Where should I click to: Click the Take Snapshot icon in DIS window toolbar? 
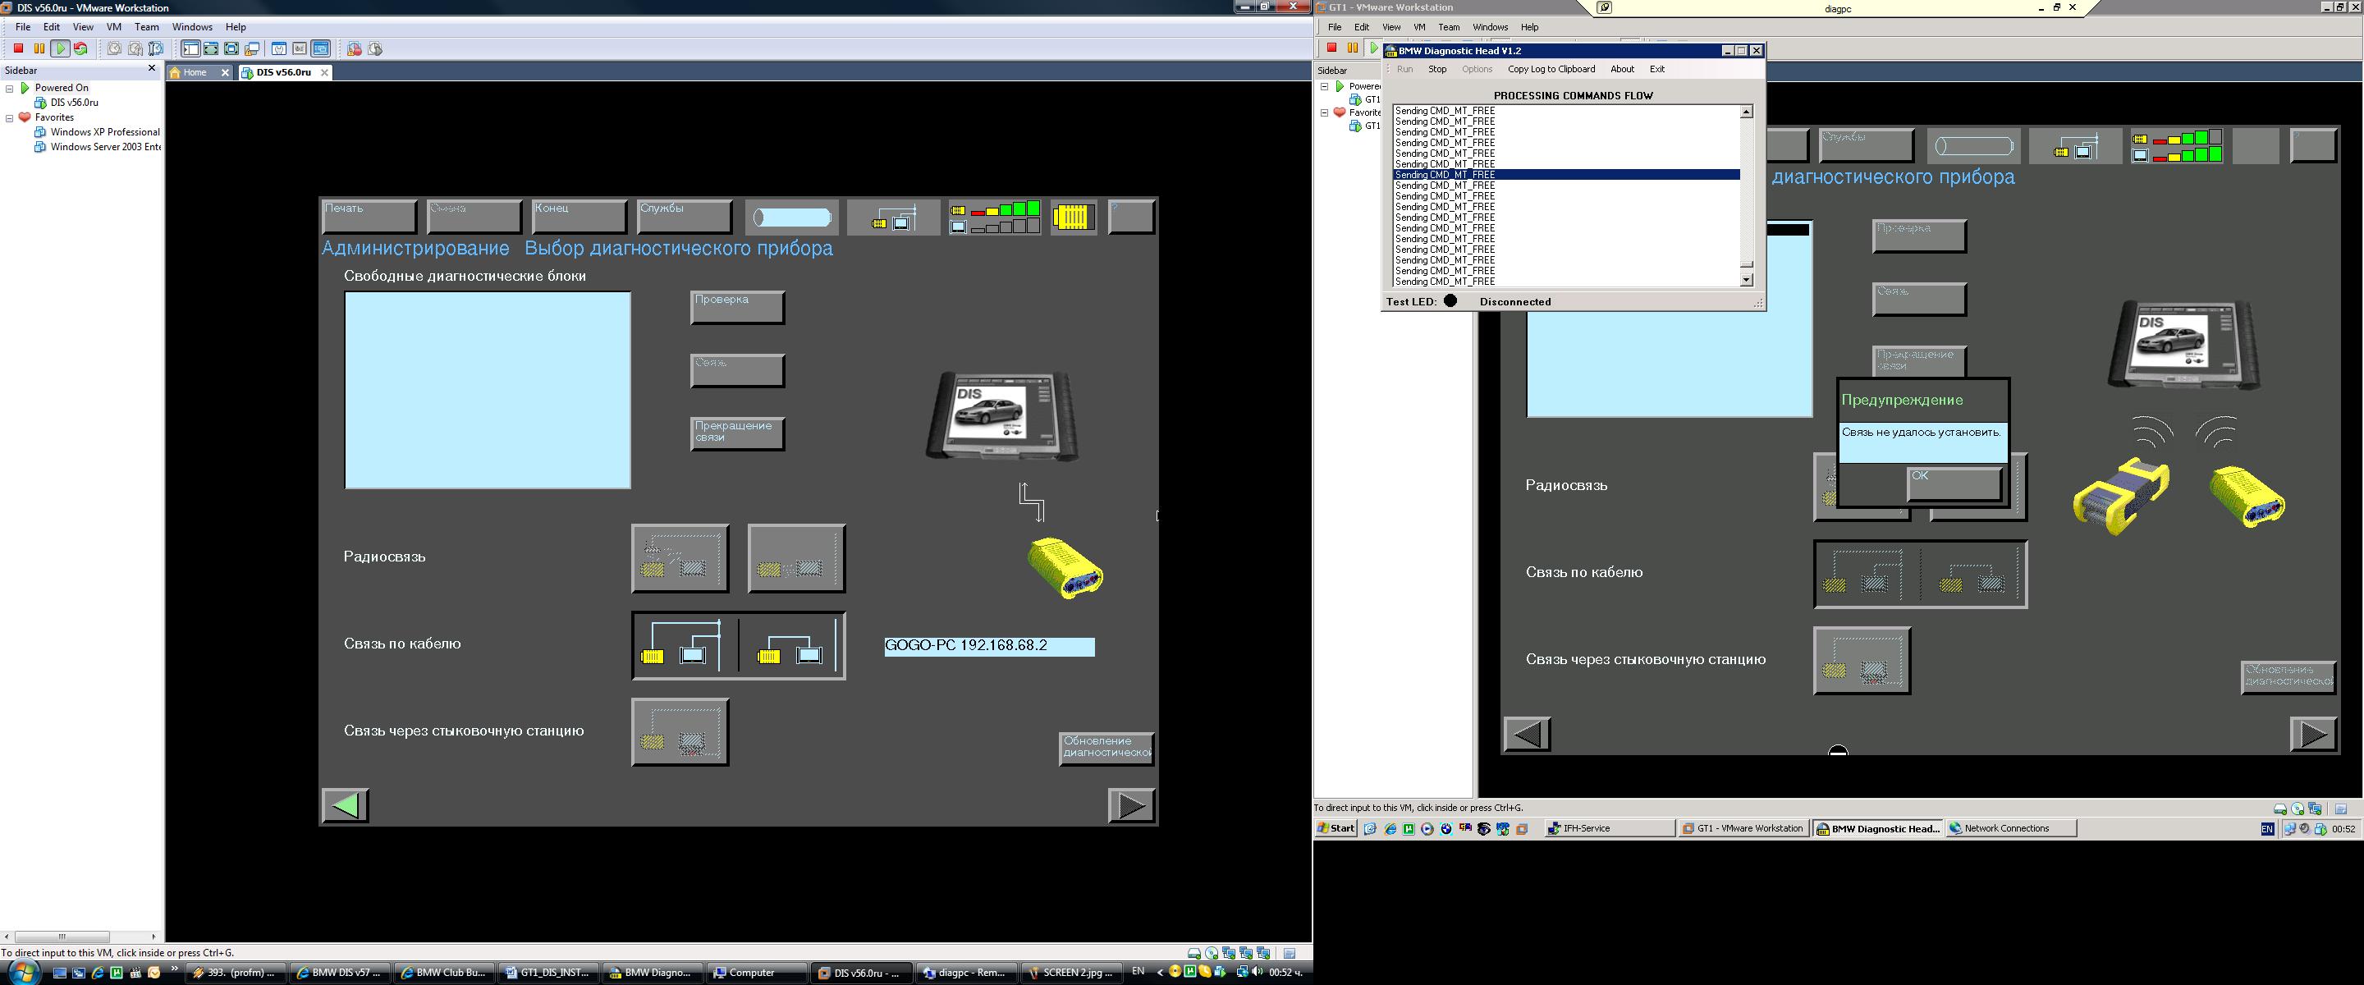point(115,48)
